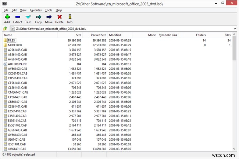
Task: Click the Copy toolbar icon
Action: 38,17
